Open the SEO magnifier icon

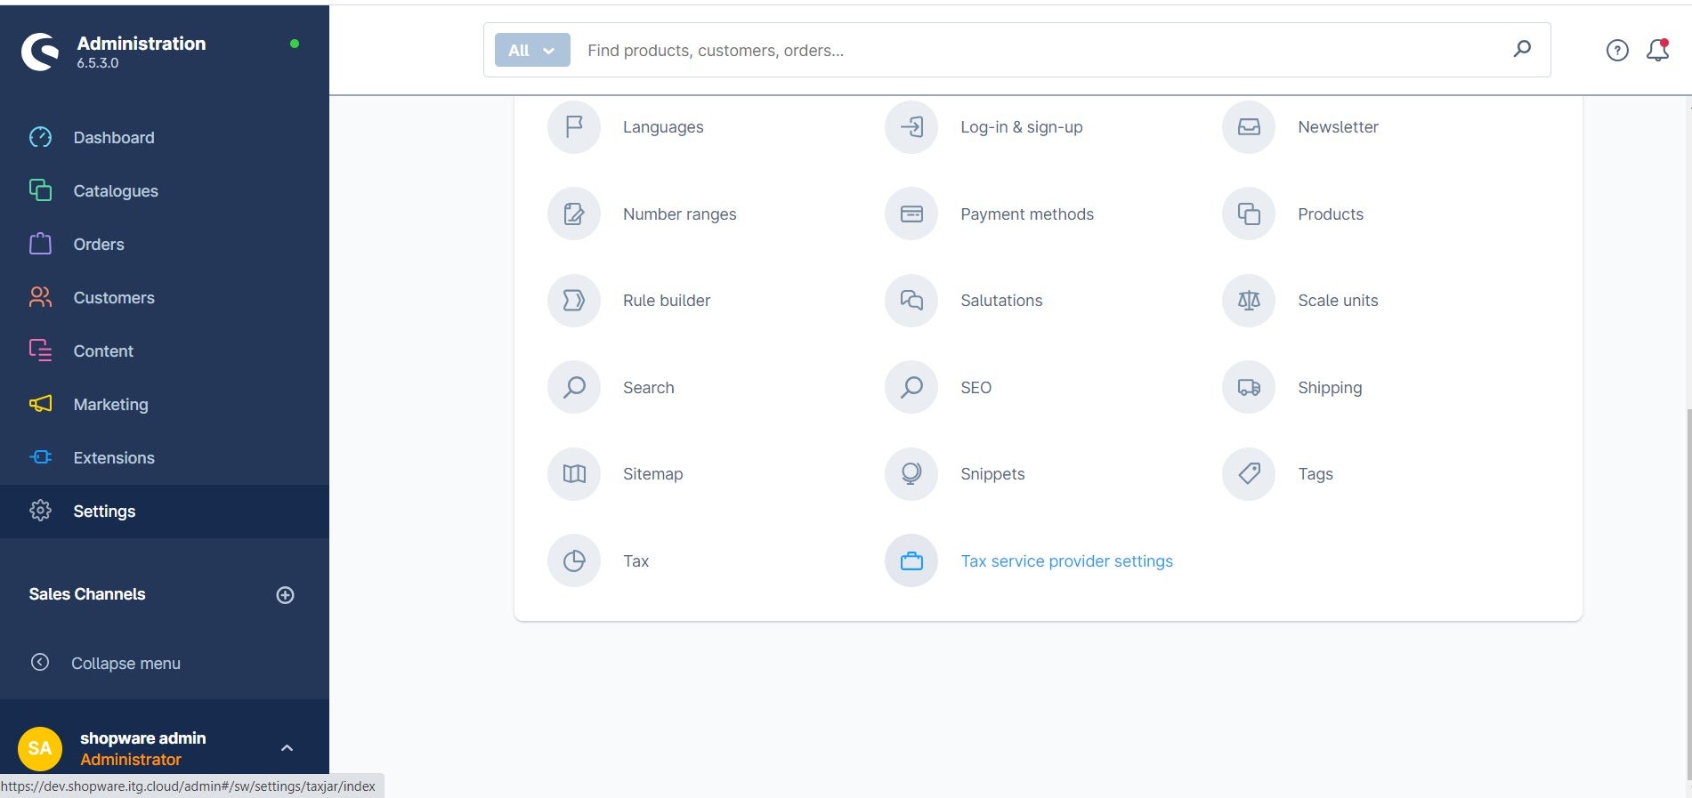click(911, 387)
